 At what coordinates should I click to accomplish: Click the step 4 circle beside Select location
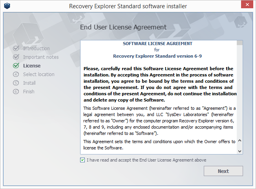point(16,75)
